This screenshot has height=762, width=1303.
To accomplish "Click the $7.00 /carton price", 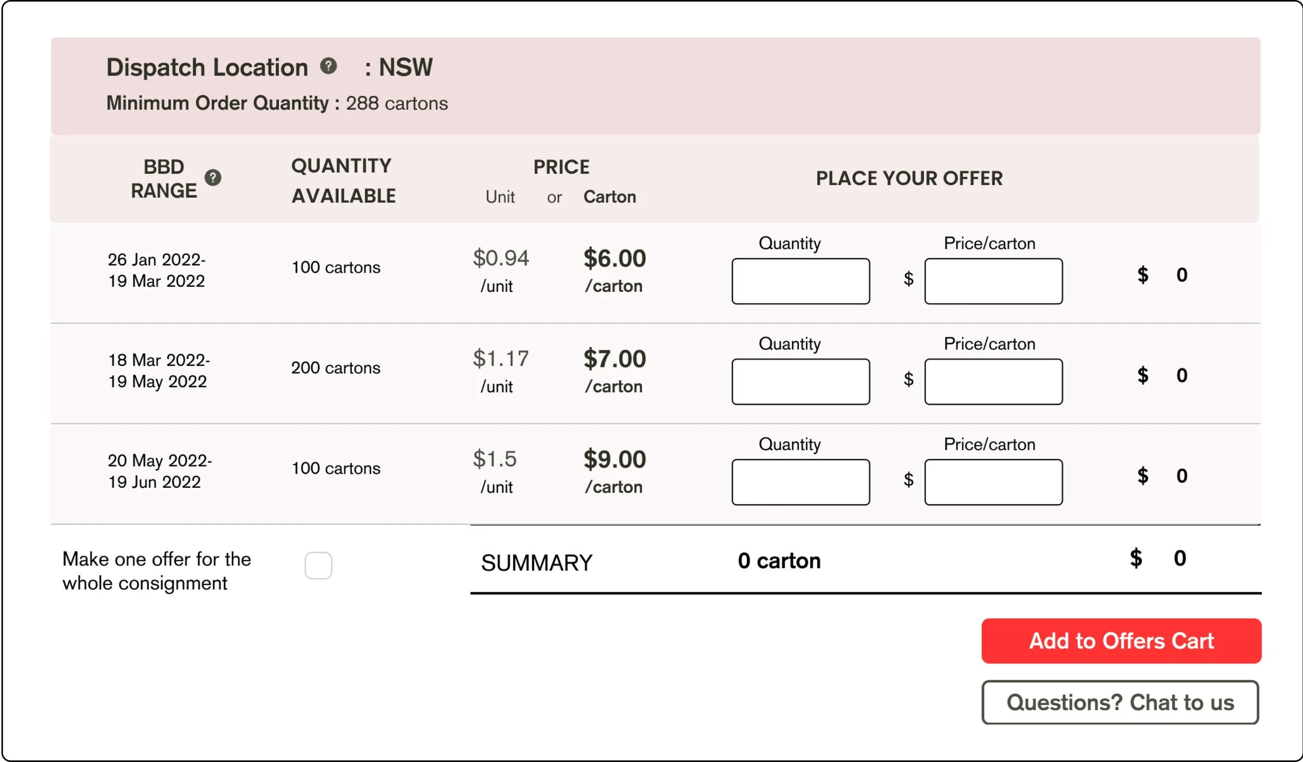I will point(614,360).
